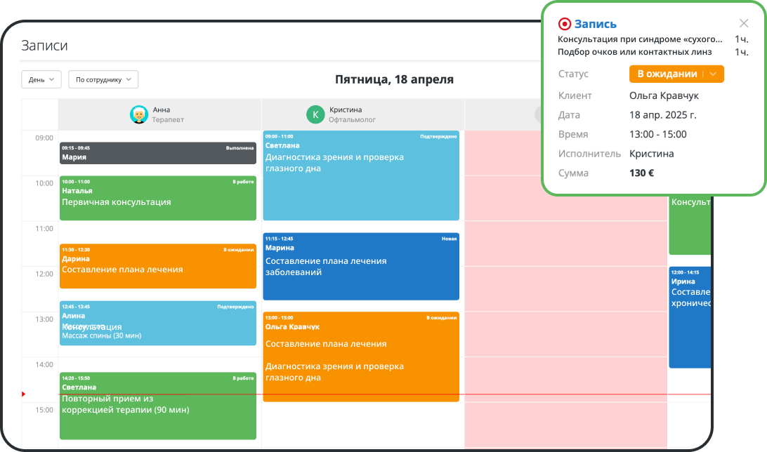Screen dimensions: 767x452
Task: Open the «По сотруднику» grouping dropdown
Action: click(x=103, y=79)
